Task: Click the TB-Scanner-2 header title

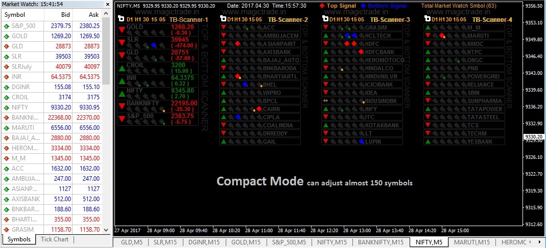Action: coord(288,20)
